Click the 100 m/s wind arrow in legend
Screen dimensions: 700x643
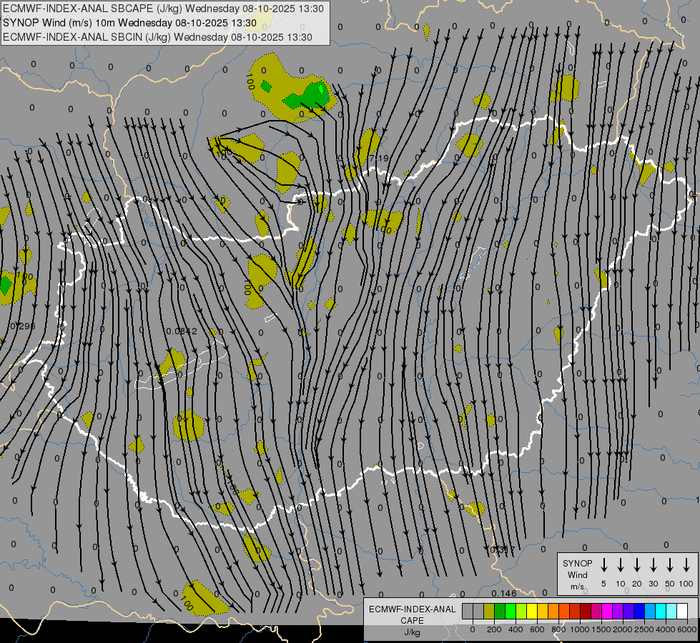tap(686, 565)
